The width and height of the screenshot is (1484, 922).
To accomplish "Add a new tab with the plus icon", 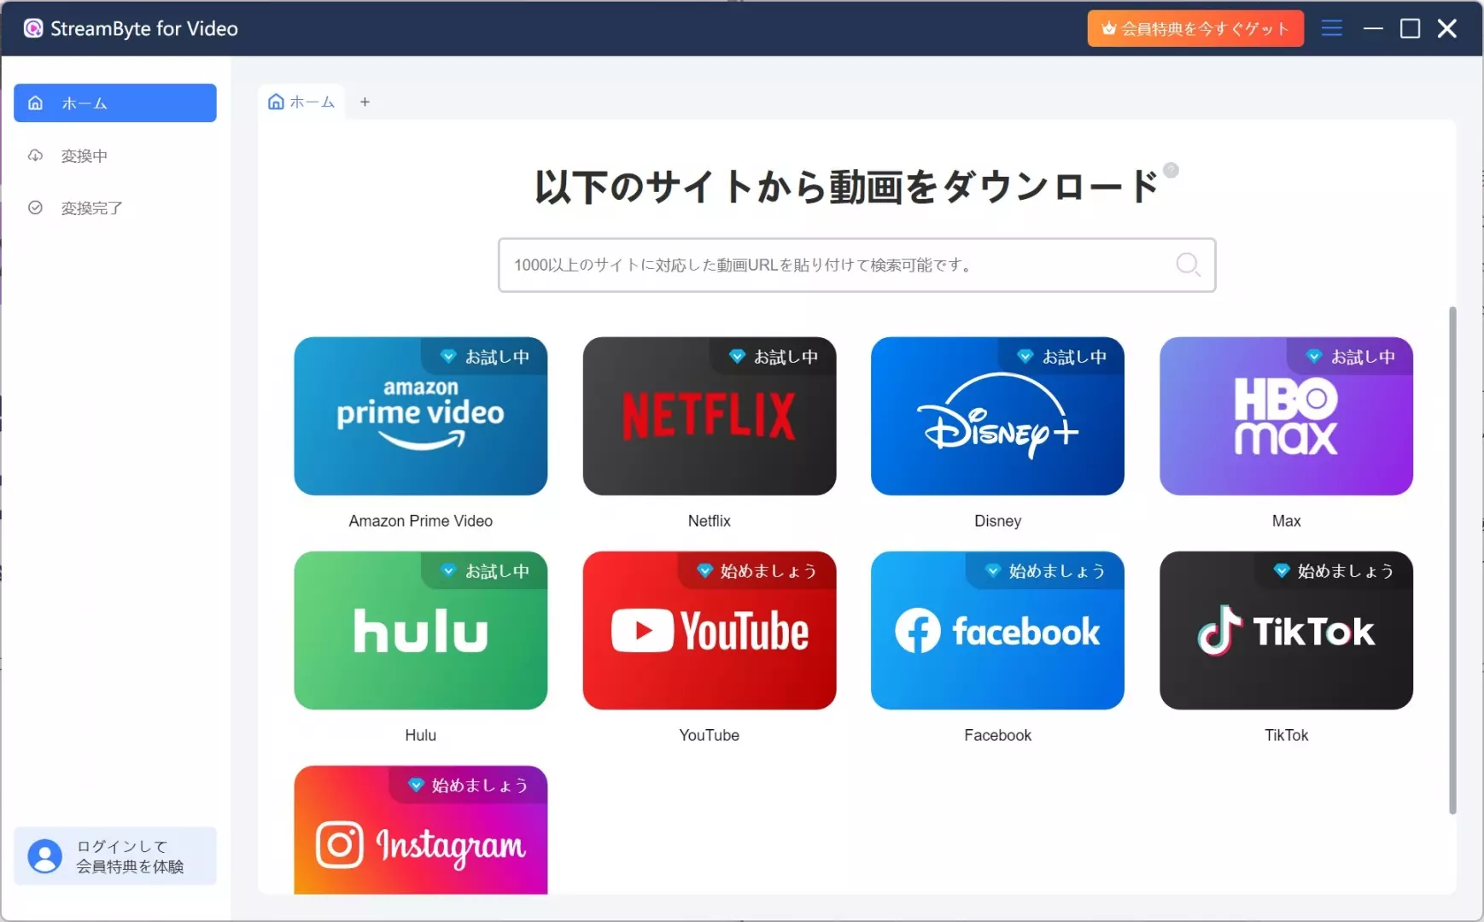I will click(x=365, y=102).
